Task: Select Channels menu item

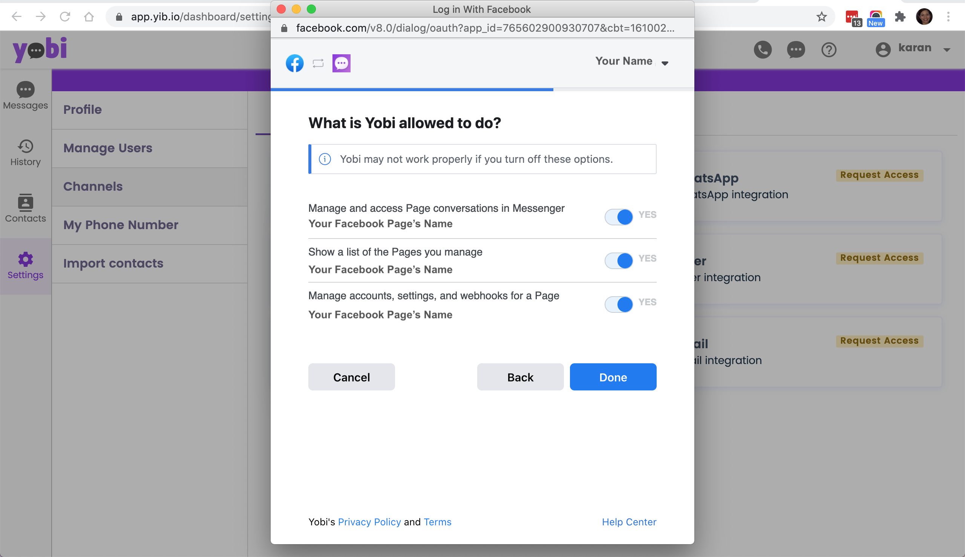Action: [x=150, y=187]
